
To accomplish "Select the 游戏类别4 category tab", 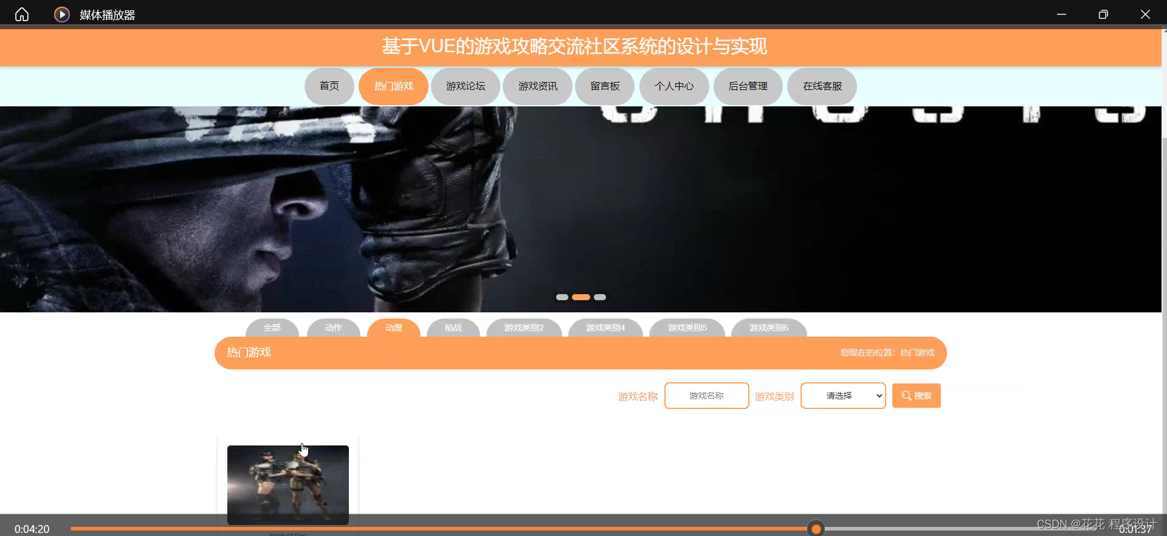I will (x=605, y=328).
